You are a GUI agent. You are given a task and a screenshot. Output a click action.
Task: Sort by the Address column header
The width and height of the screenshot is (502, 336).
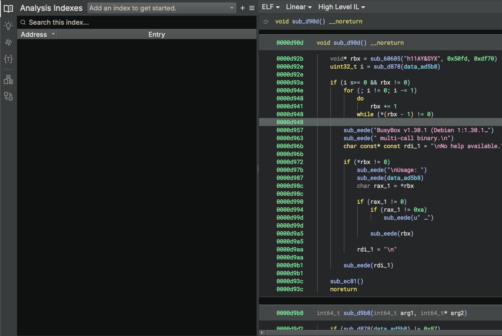tap(37, 34)
